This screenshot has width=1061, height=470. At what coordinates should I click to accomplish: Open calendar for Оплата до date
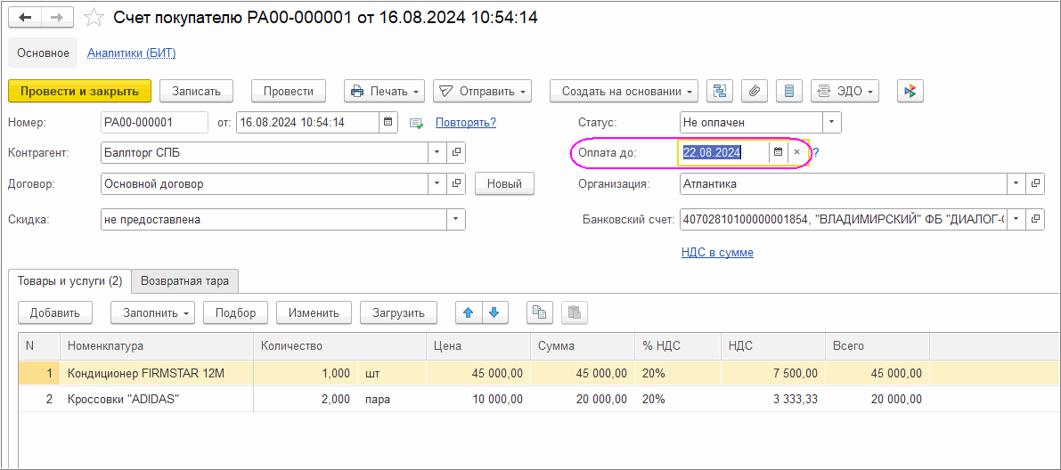[x=778, y=152]
